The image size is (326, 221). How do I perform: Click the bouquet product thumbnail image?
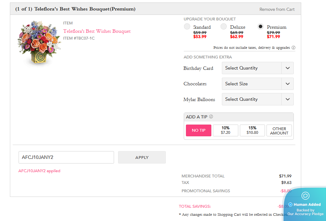pyautogui.click(x=38, y=43)
